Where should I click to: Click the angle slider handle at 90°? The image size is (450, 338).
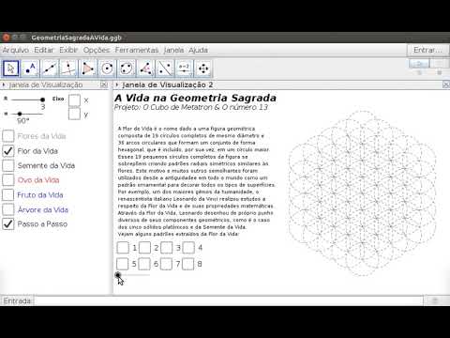(20, 114)
